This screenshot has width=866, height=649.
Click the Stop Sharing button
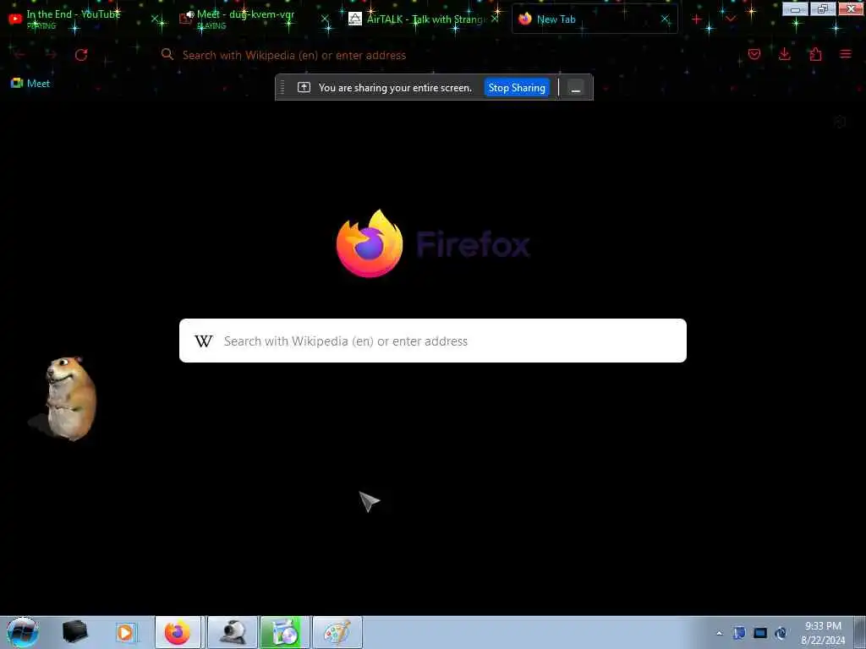(x=517, y=88)
